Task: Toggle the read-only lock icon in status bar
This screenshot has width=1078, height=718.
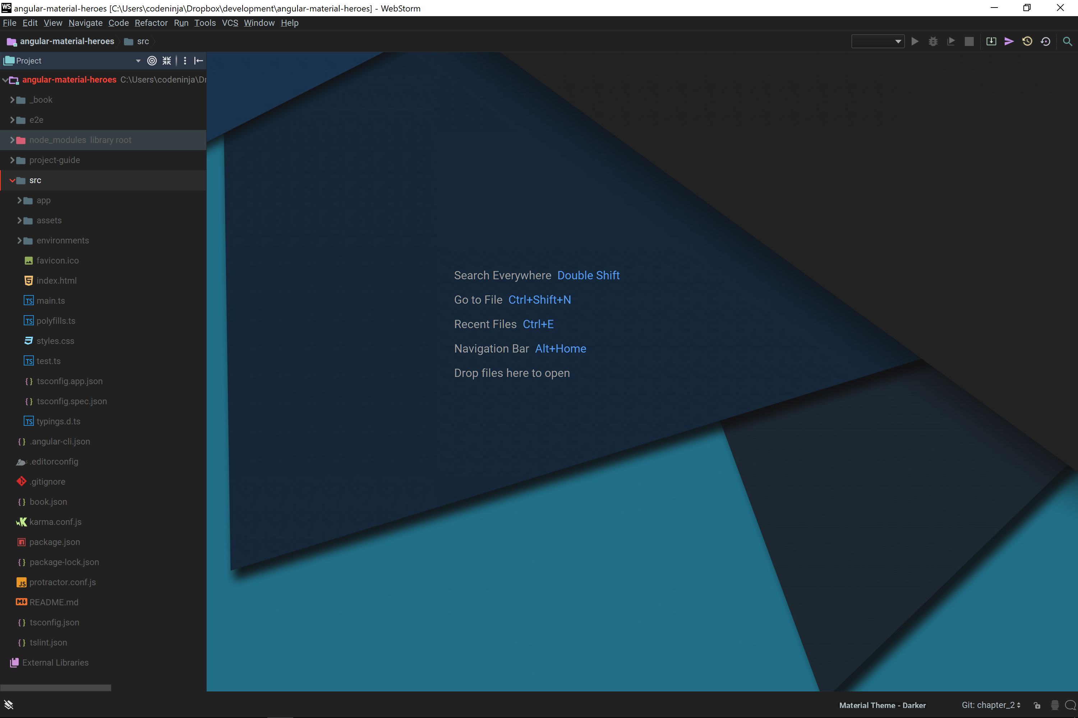Action: (1037, 705)
